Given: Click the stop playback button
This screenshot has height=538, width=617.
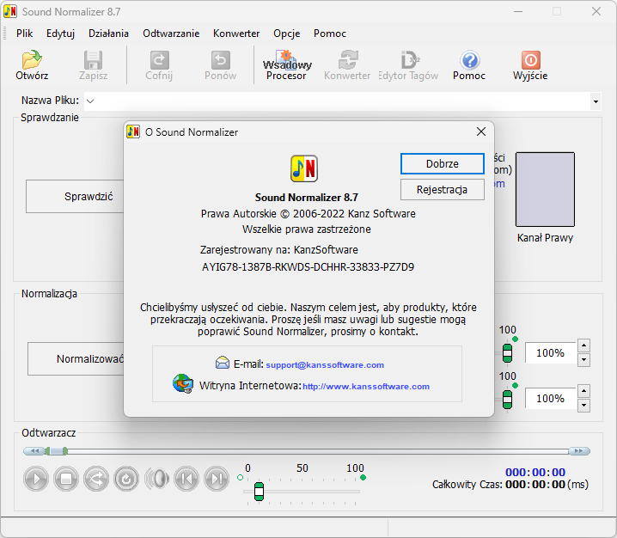Looking at the screenshot, I should coord(66,479).
